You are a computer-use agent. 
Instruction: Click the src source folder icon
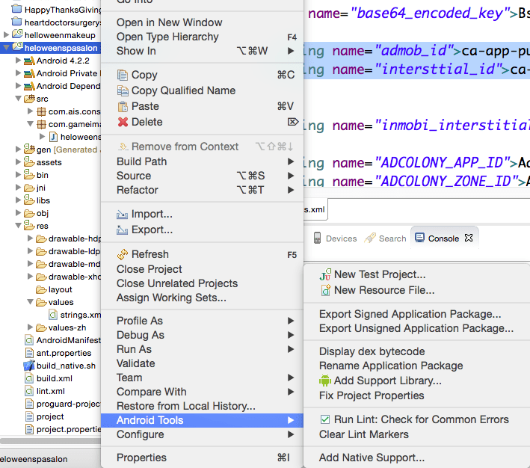coord(29,99)
